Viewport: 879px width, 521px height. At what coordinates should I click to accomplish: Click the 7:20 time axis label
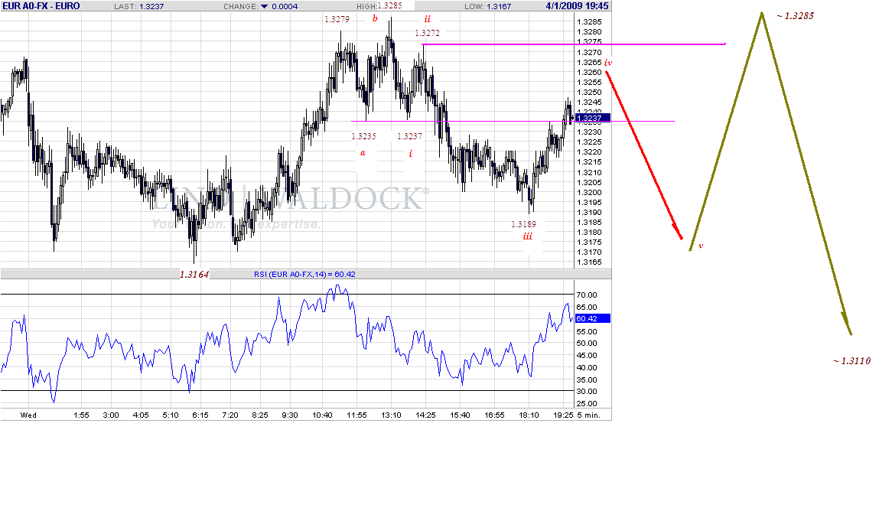point(230,415)
